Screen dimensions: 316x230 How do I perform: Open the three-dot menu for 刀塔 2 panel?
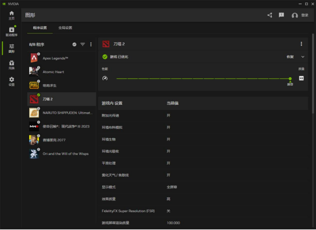tap(301, 44)
